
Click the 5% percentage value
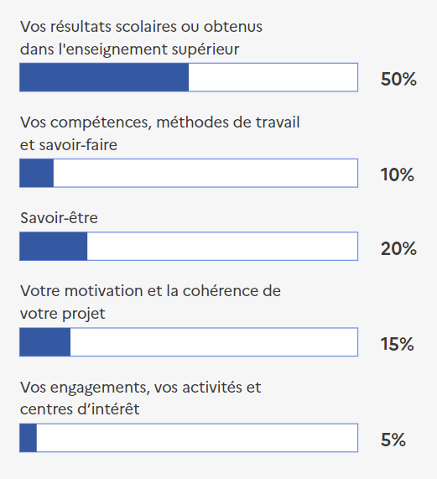pyautogui.click(x=393, y=440)
